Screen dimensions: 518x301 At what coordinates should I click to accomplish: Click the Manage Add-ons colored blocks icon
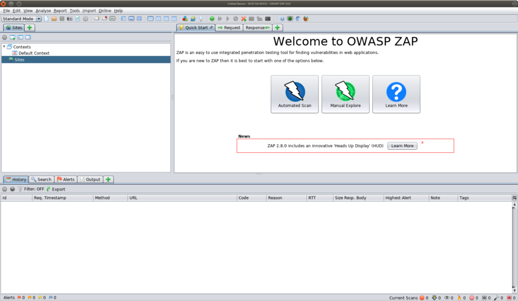[185, 19]
